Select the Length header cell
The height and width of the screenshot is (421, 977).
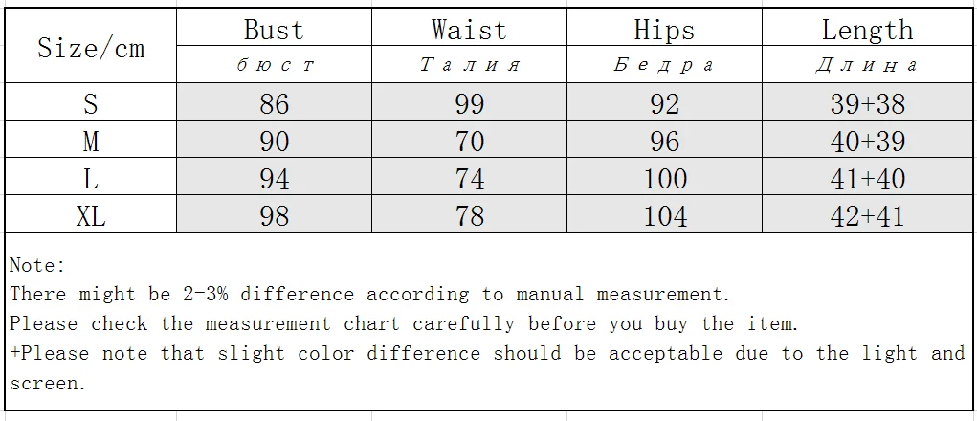tap(867, 28)
